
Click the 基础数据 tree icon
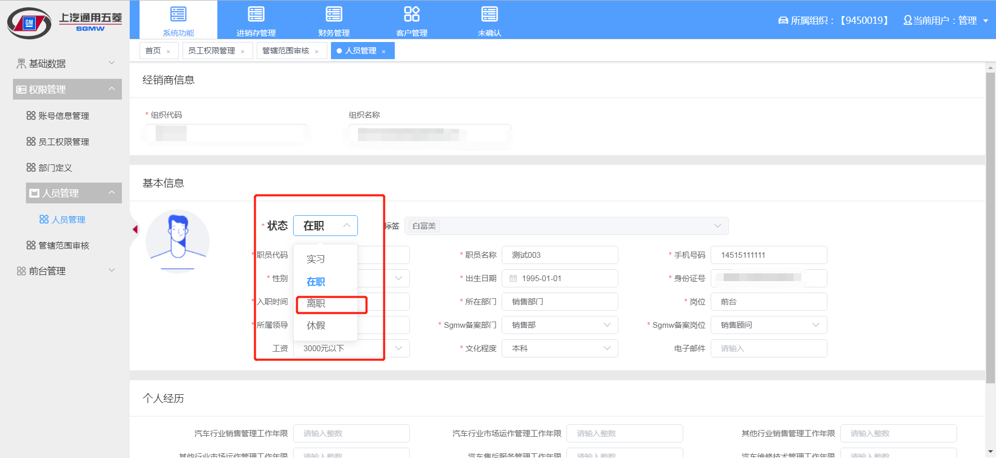(21, 63)
